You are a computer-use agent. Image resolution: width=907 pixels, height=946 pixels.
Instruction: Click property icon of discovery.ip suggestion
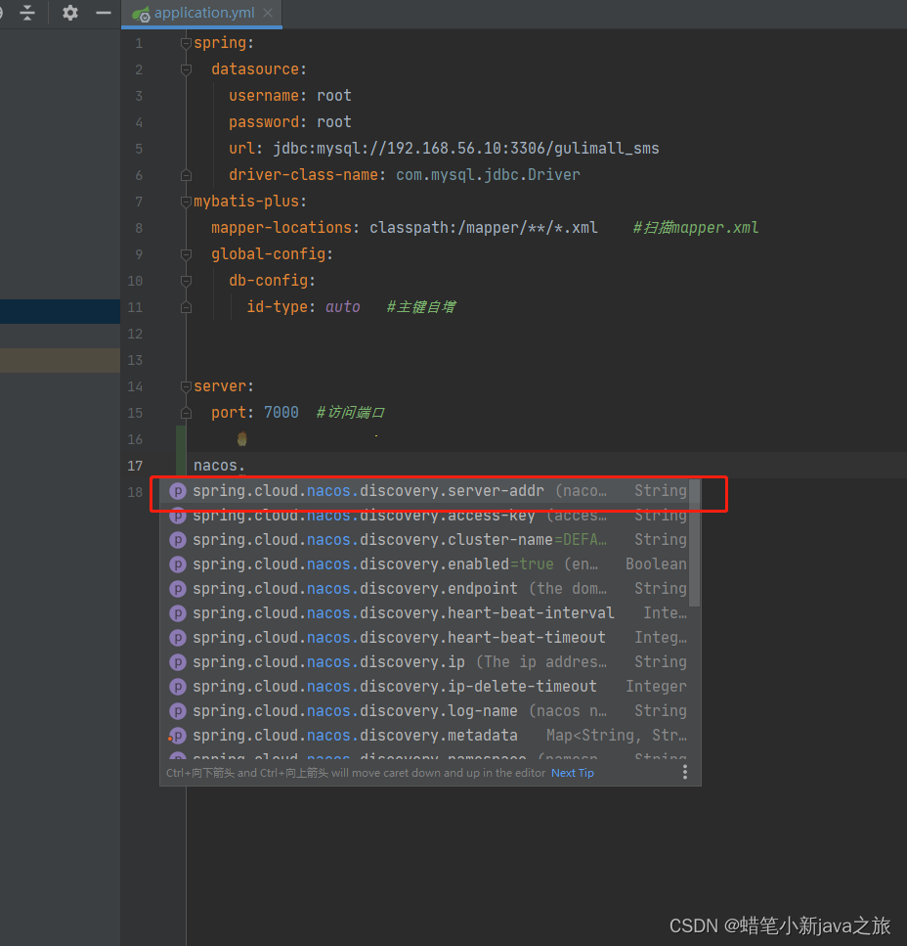[177, 662]
